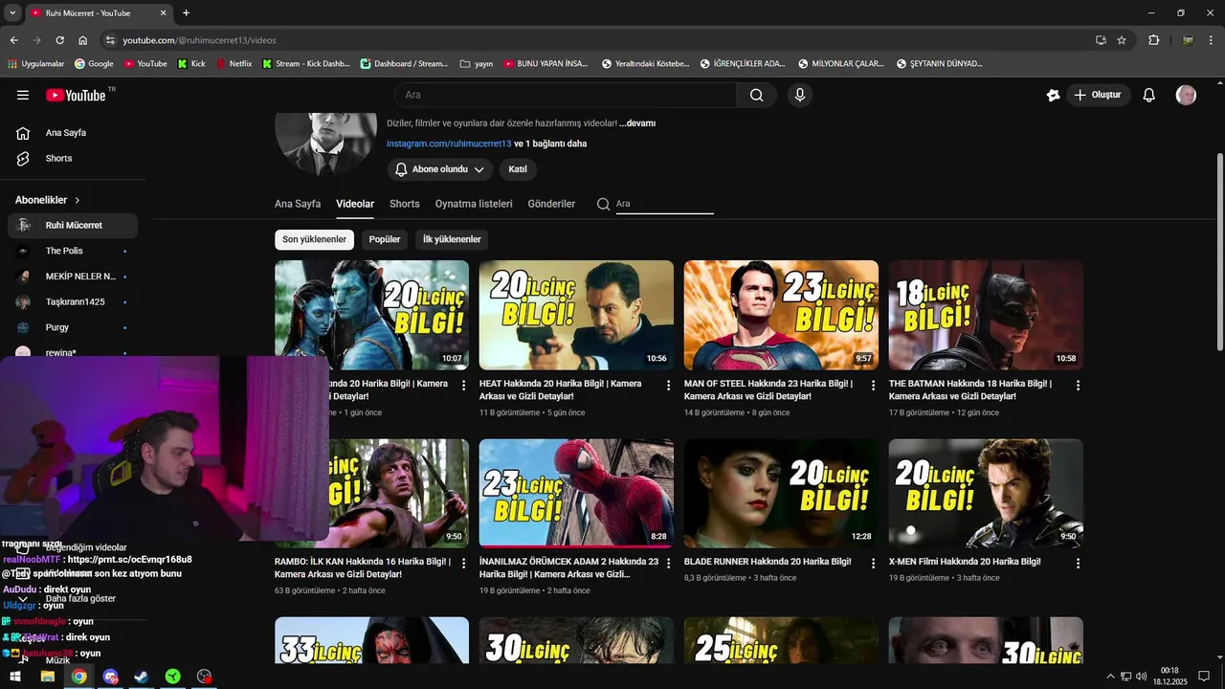Viewport: 1225px width, 689px height.
Task: Bookmark this page with the star icon
Action: click(x=1122, y=40)
